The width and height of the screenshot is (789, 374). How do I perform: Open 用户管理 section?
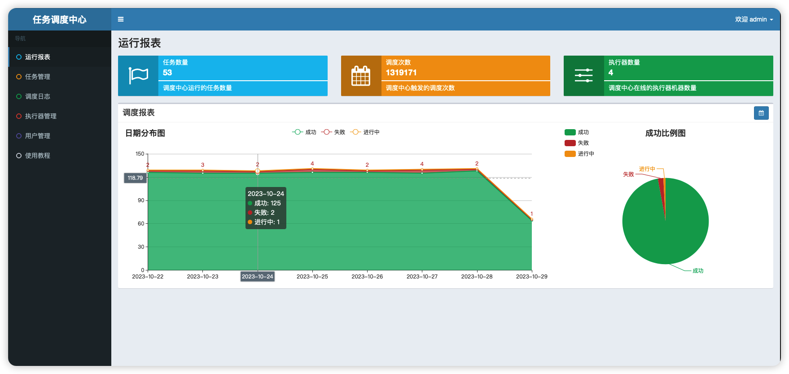60,136
